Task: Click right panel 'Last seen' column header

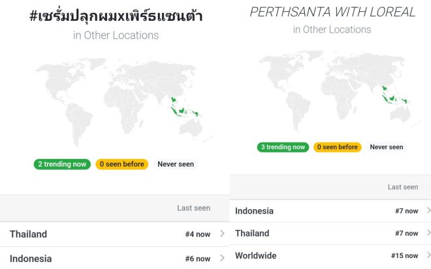Action: pyautogui.click(x=403, y=187)
